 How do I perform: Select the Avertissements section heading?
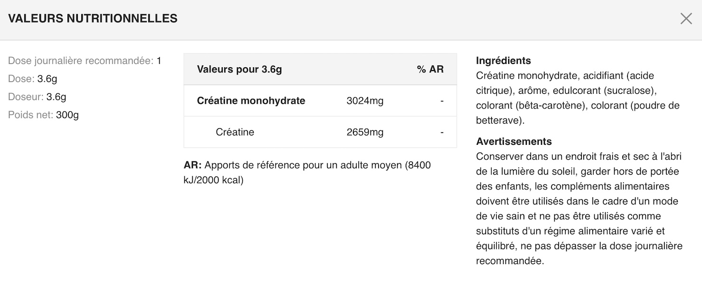point(513,141)
